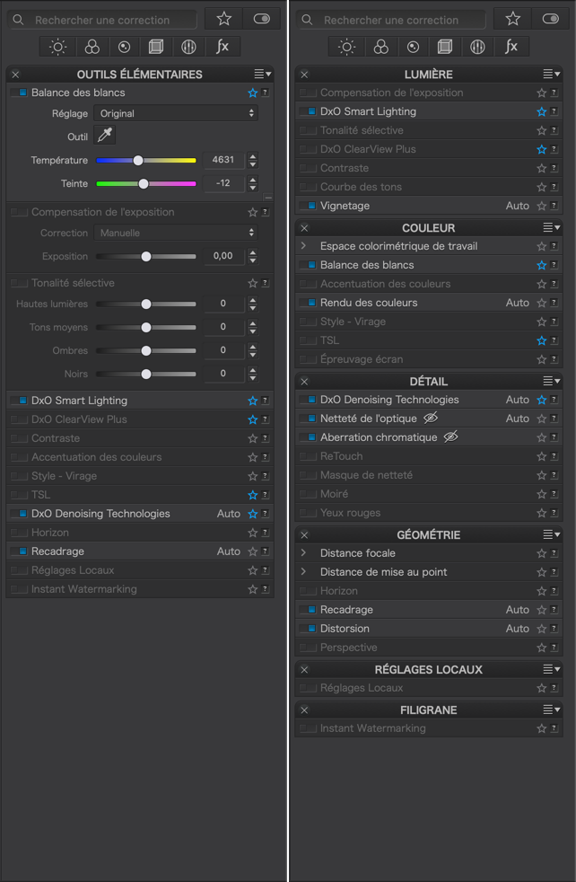
Task: Select the Detail palette icon in left panel
Action: [124, 47]
